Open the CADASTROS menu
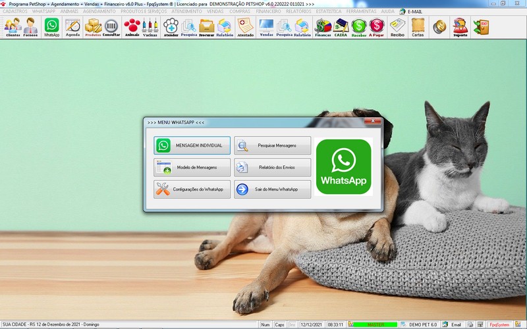The height and width of the screenshot is (329, 527). click(15, 11)
